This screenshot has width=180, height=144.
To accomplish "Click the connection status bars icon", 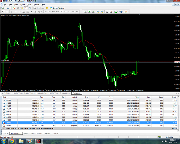I will [160, 137].
